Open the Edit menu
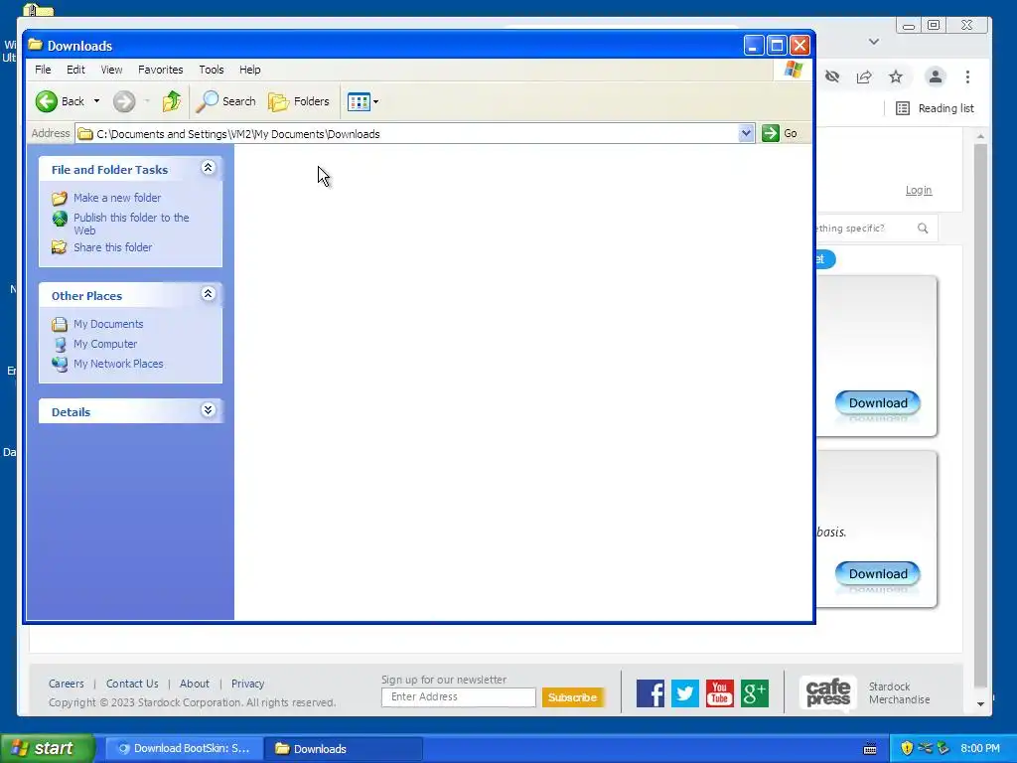This screenshot has width=1017, height=763. (x=75, y=70)
